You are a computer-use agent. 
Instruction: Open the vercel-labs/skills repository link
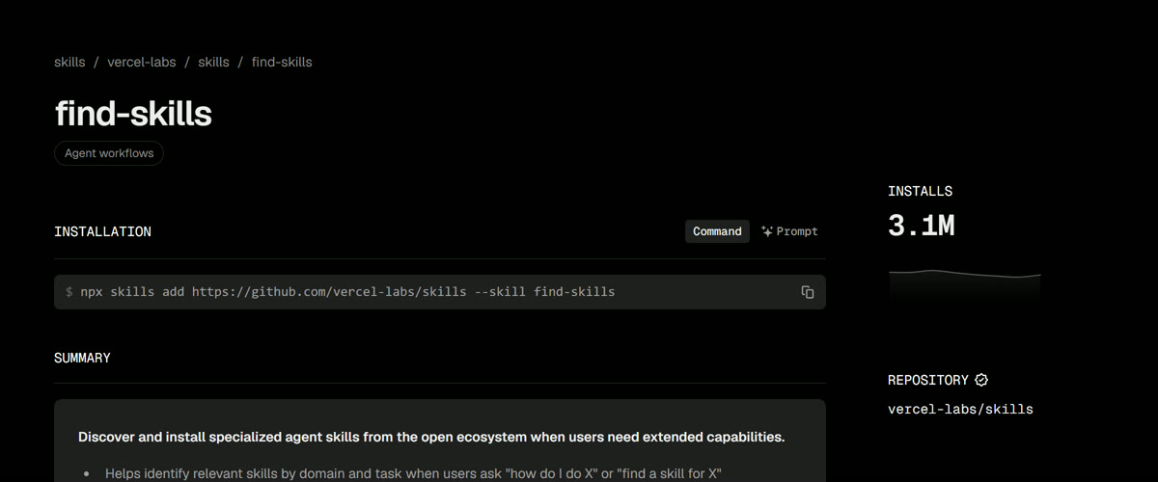coord(960,409)
